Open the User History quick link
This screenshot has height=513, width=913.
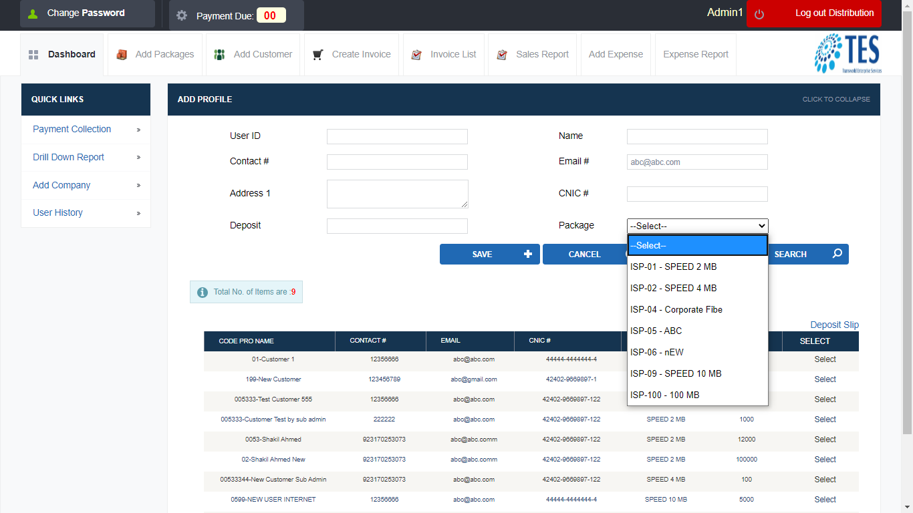click(58, 212)
